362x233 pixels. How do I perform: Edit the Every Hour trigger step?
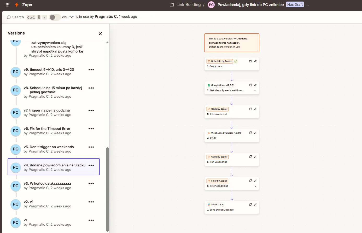pos(255,61)
